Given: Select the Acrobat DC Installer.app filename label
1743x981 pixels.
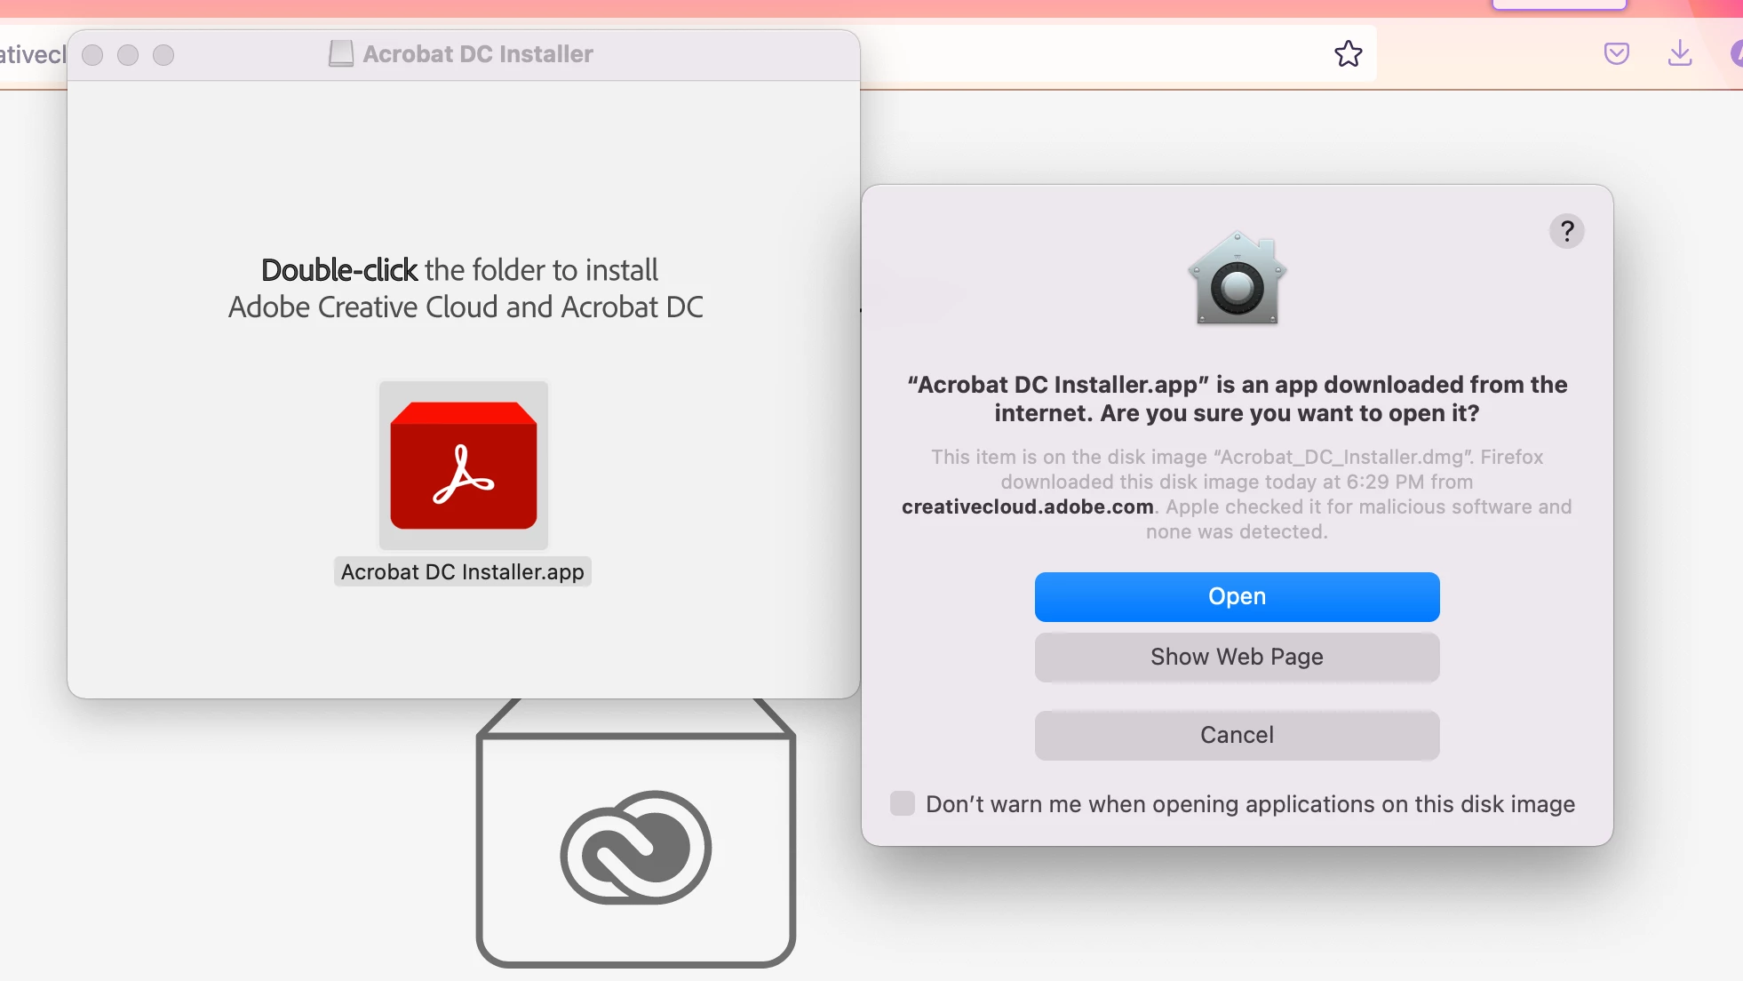Looking at the screenshot, I should pyautogui.click(x=462, y=571).
